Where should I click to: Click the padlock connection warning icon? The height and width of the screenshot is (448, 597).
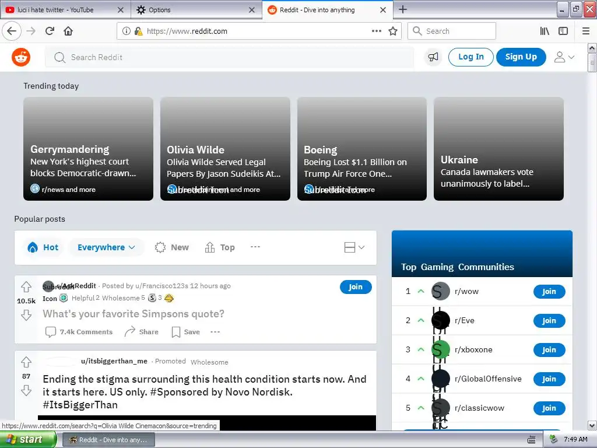(139, 32)
